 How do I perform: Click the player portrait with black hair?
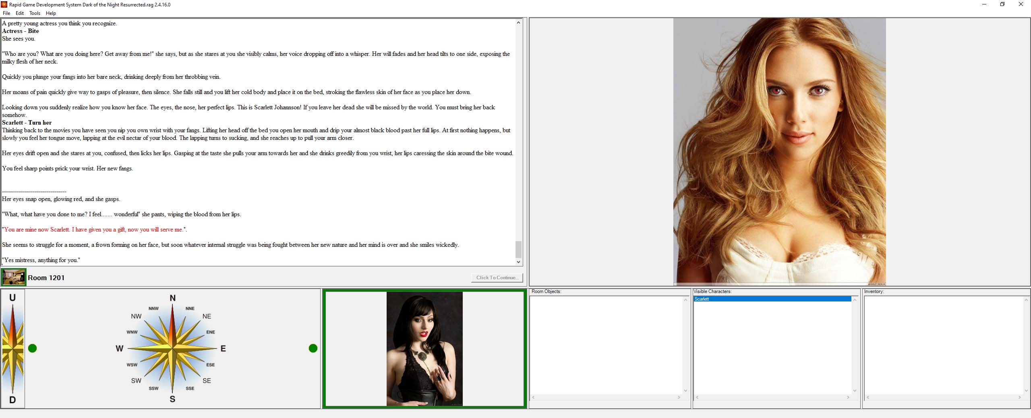click(424, 348)
